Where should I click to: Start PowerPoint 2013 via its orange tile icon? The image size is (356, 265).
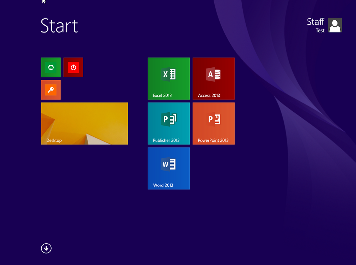click(214, 119)
